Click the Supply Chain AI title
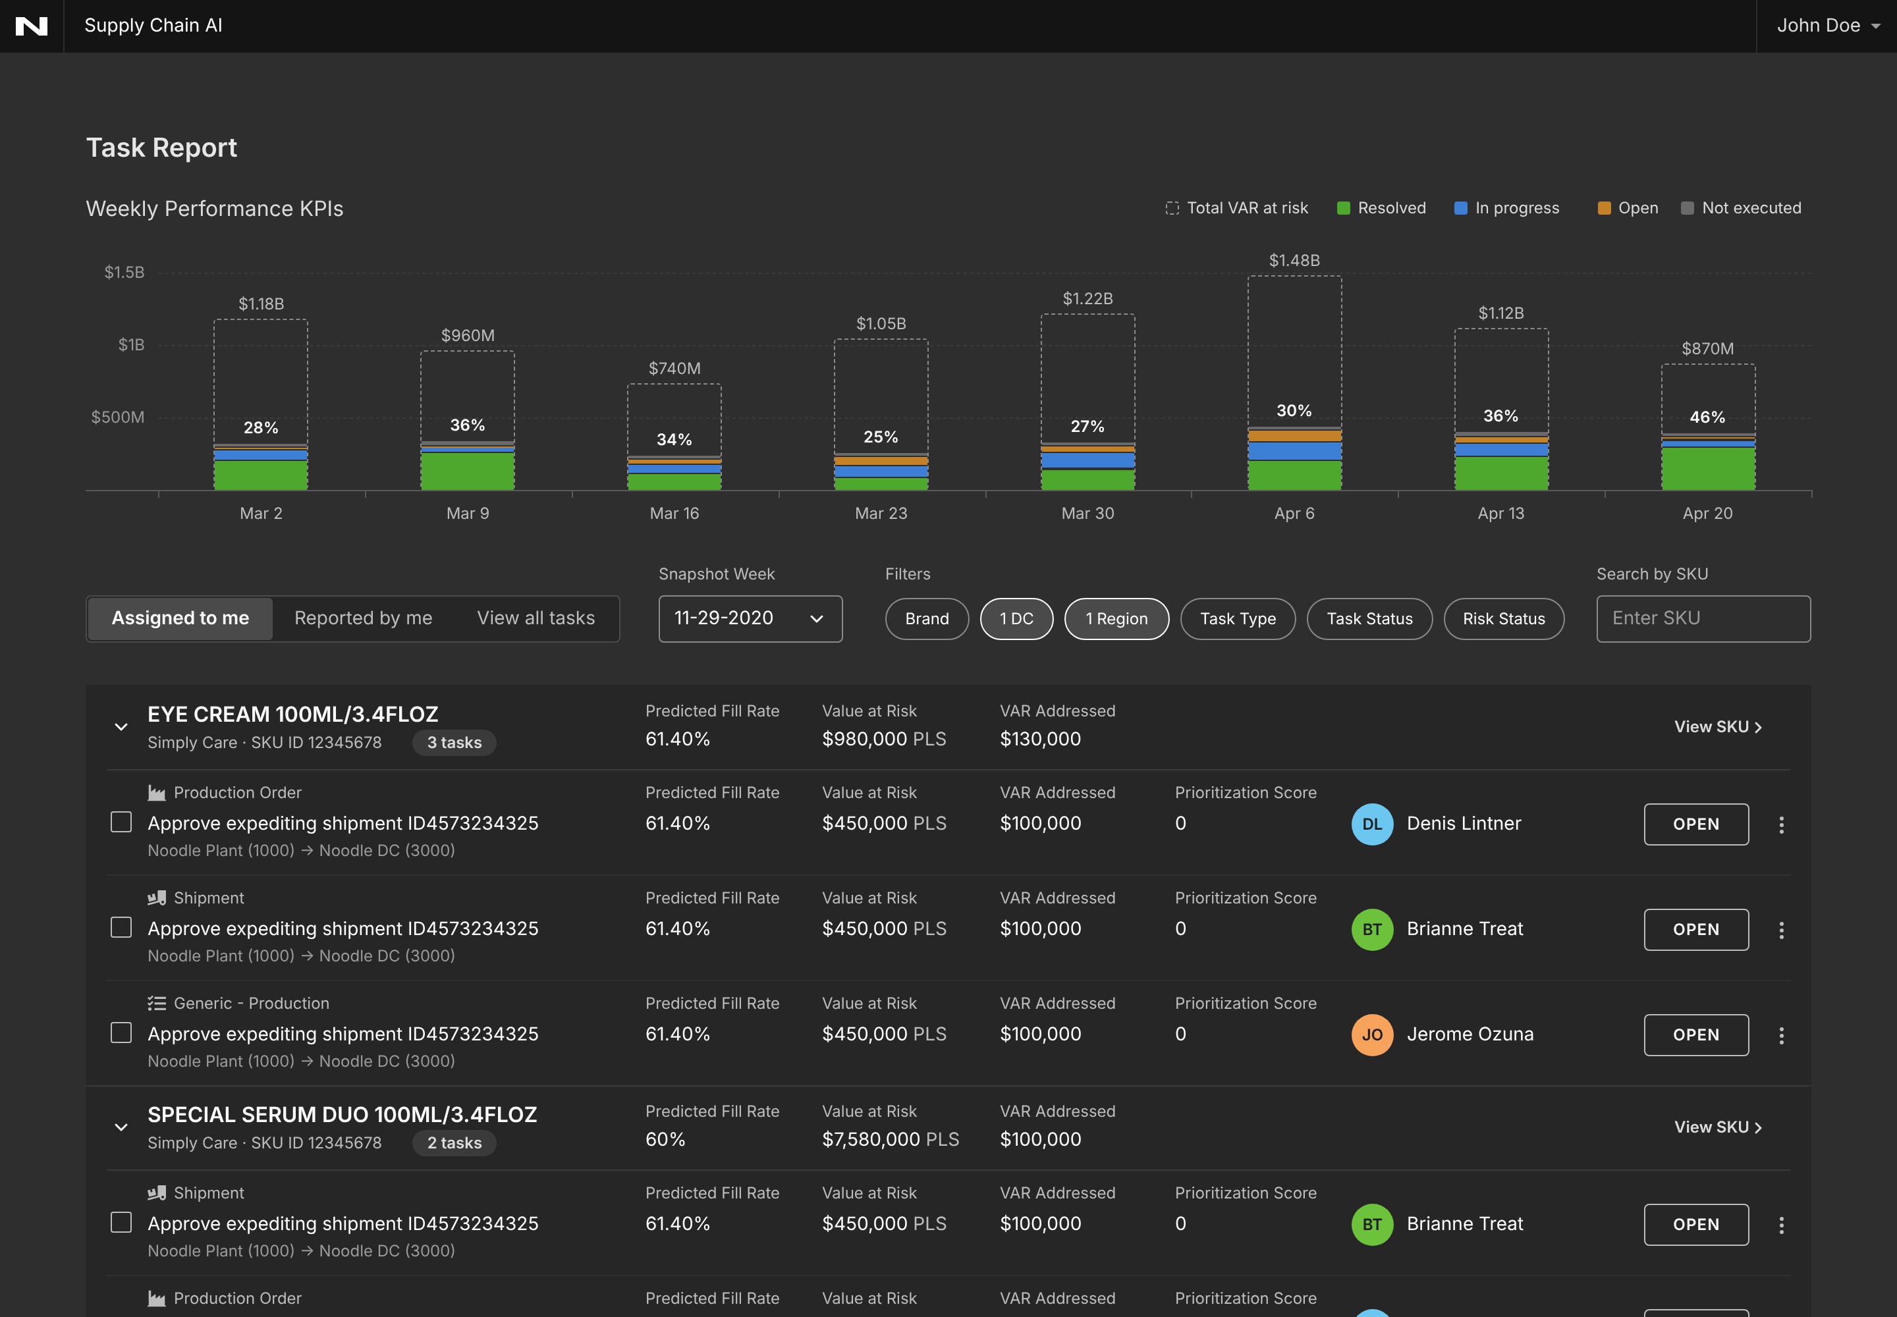This screenshot has width=1897, height=1317. click(x=153, y=26)
